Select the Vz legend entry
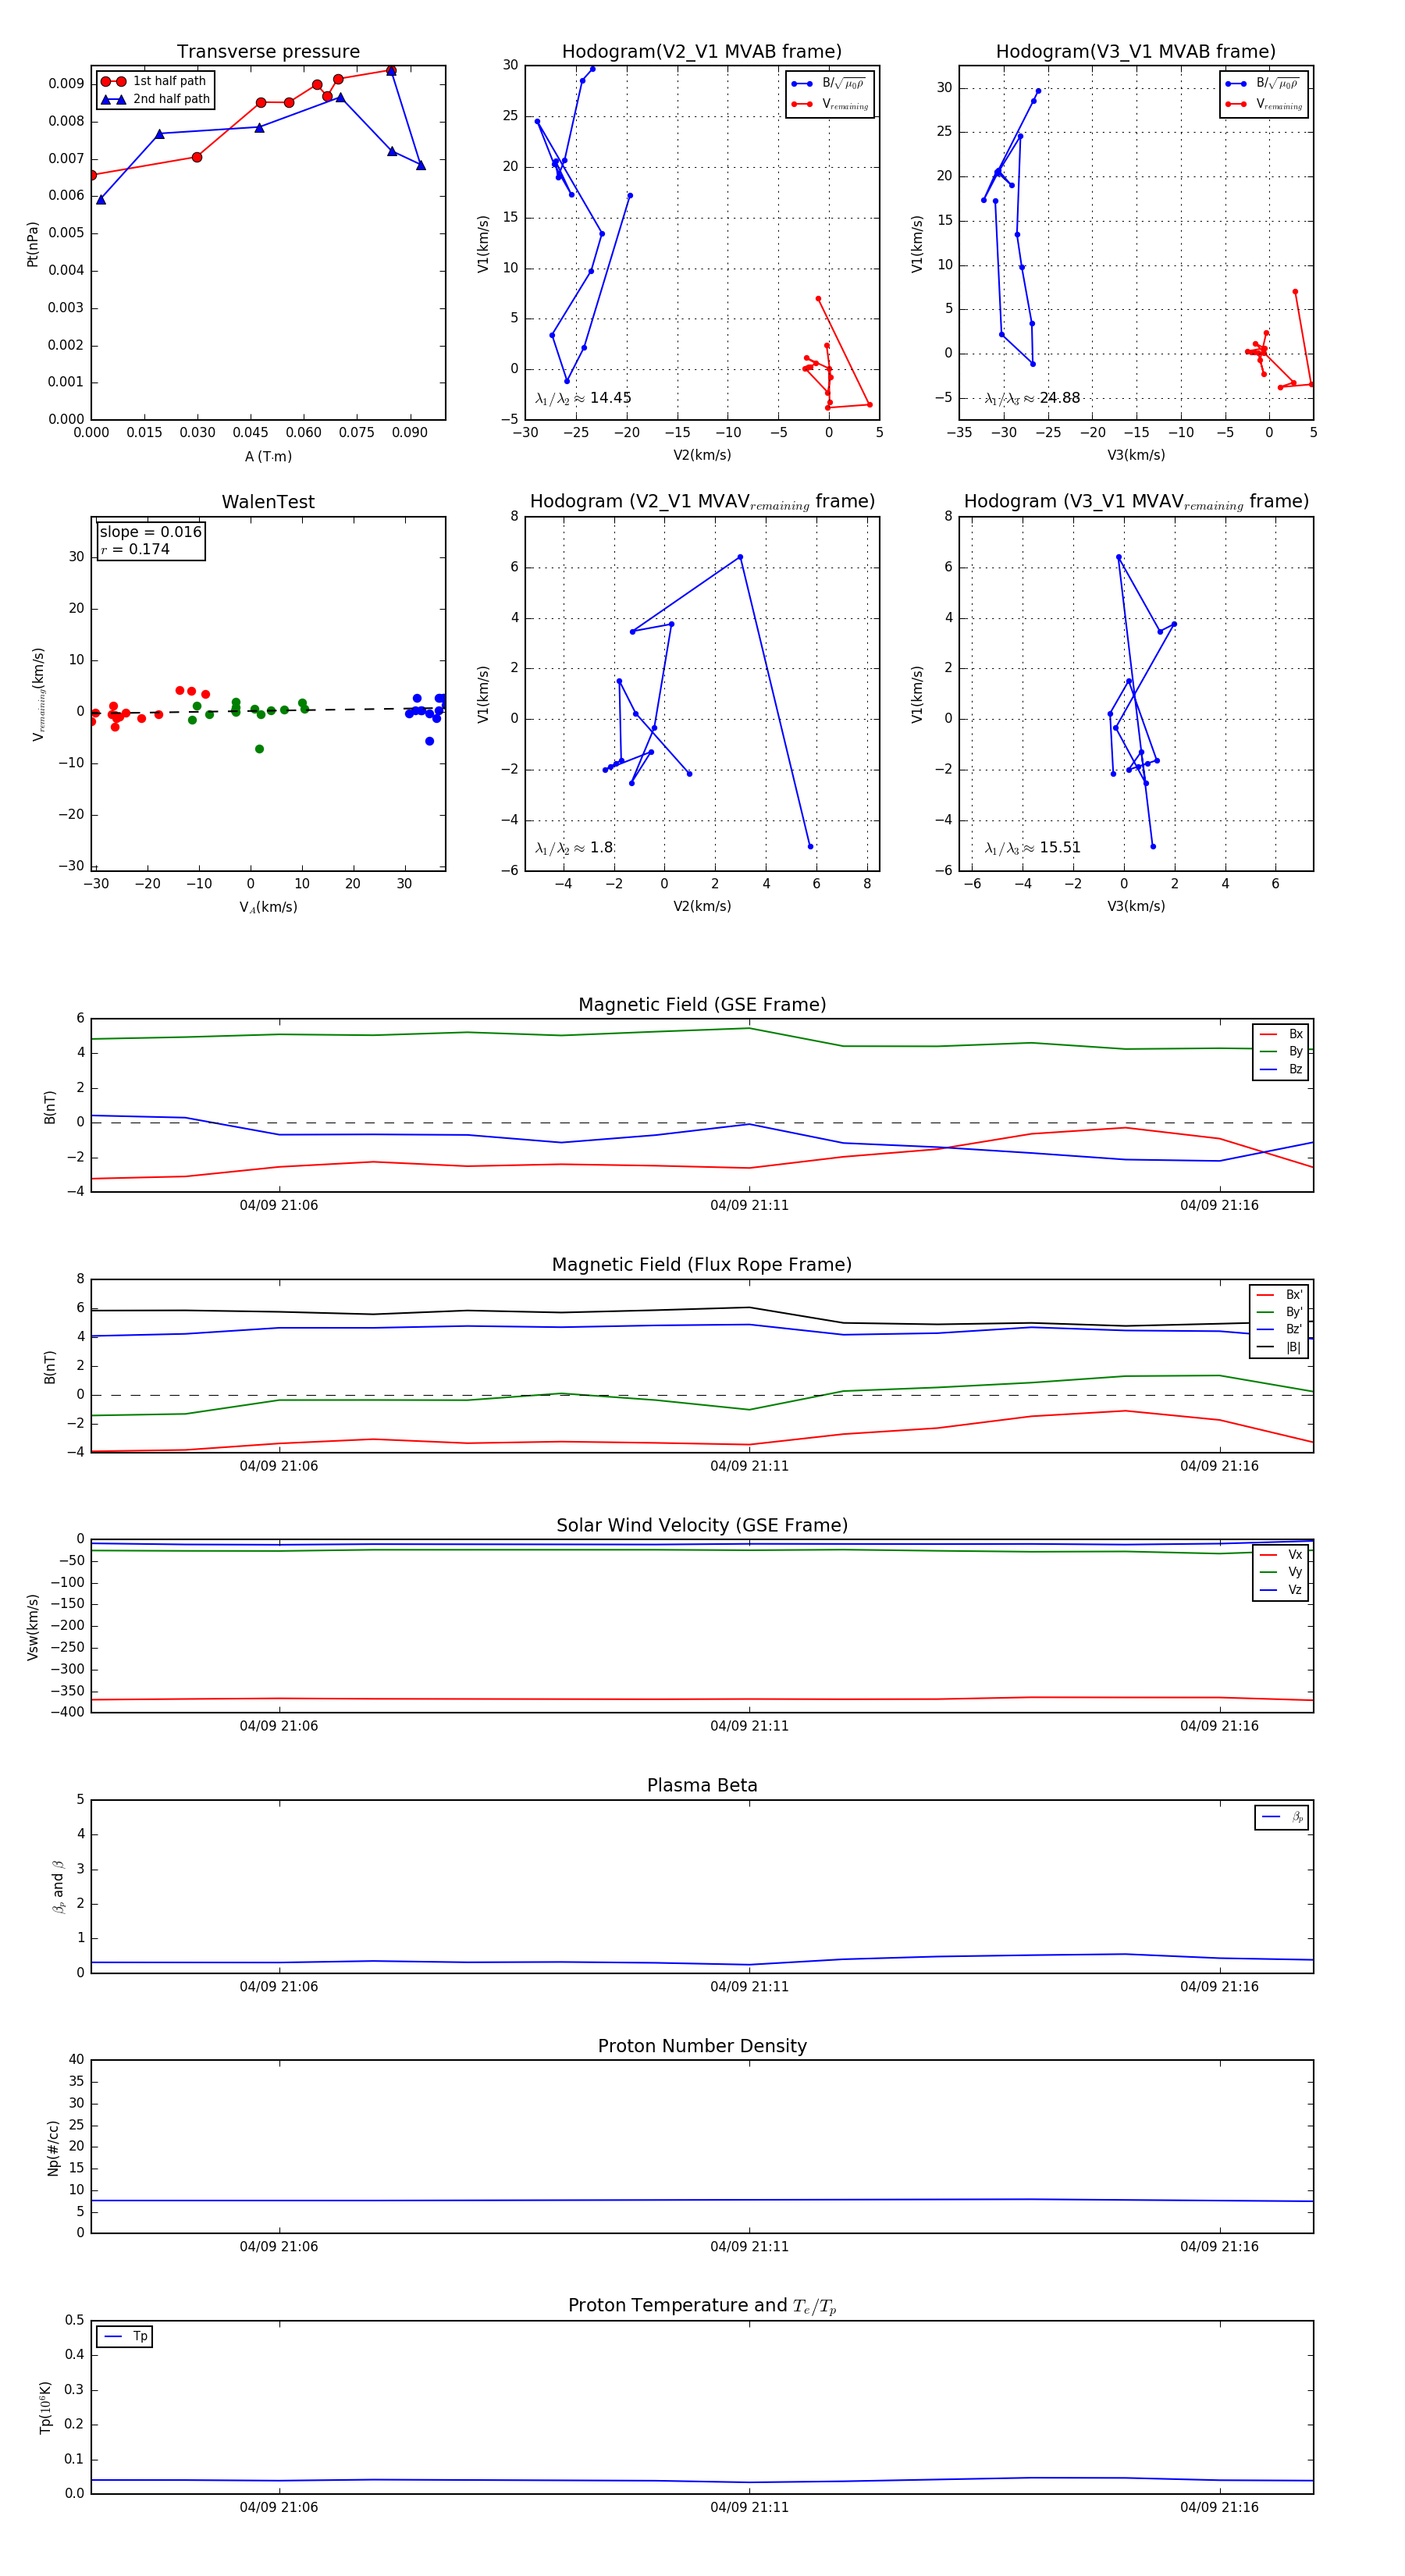This screenshot has height=2576, width=1405. pos(1281,1590)
